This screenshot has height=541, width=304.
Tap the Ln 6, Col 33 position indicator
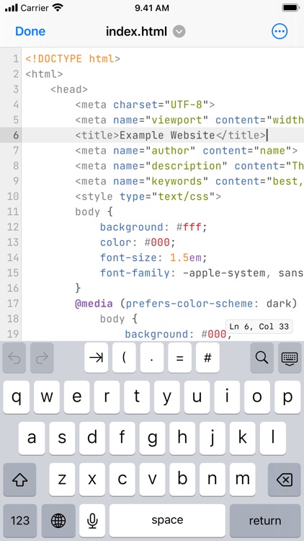coord(259,326)
